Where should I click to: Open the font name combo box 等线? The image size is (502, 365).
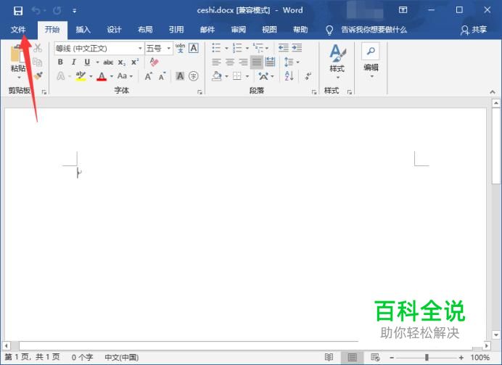(x=99, y=49)
